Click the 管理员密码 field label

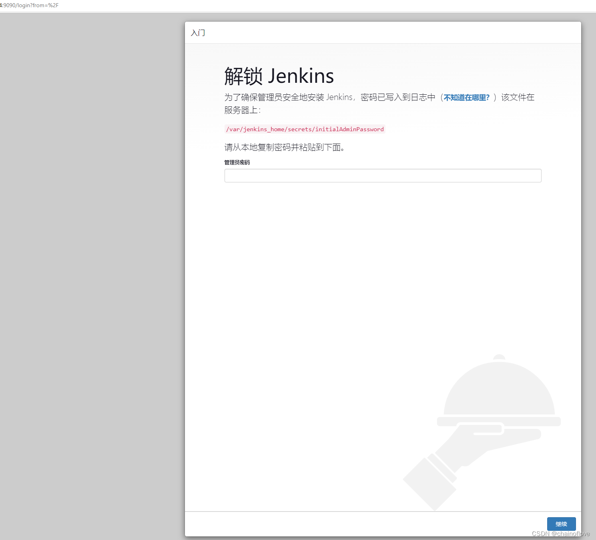pos(237,162)
